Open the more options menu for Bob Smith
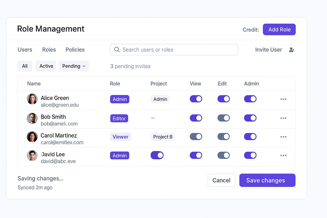Viewport: 327px width, 218px height. pyautogui.click(x=283, y=118)
